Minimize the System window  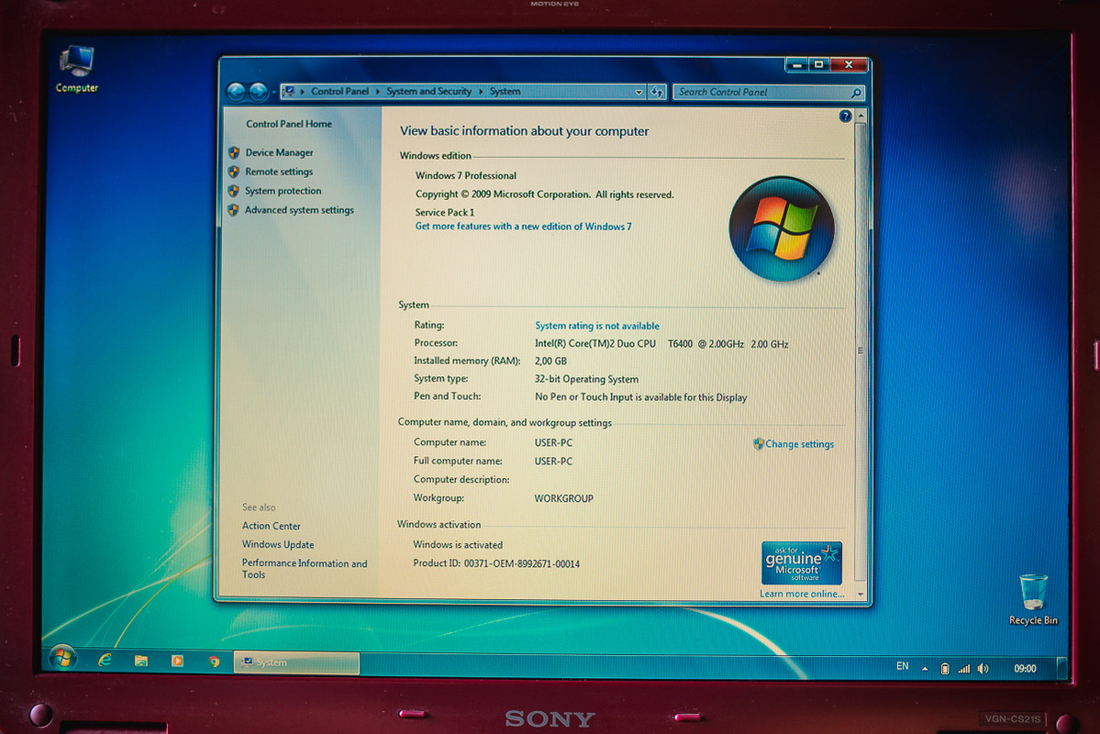[x=796, y=65]
